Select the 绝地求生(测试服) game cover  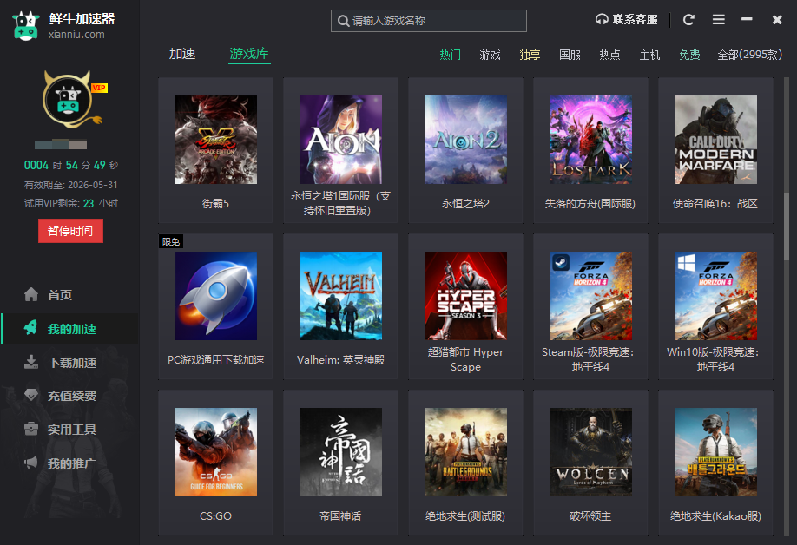tap(466, 452)
